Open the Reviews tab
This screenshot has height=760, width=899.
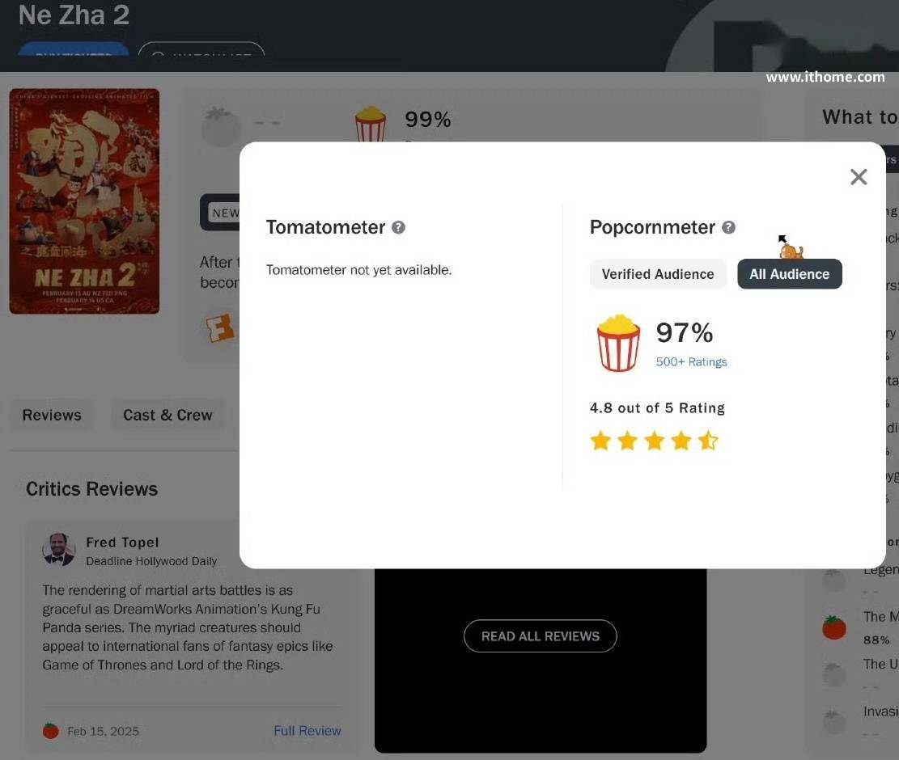(52, 416)
